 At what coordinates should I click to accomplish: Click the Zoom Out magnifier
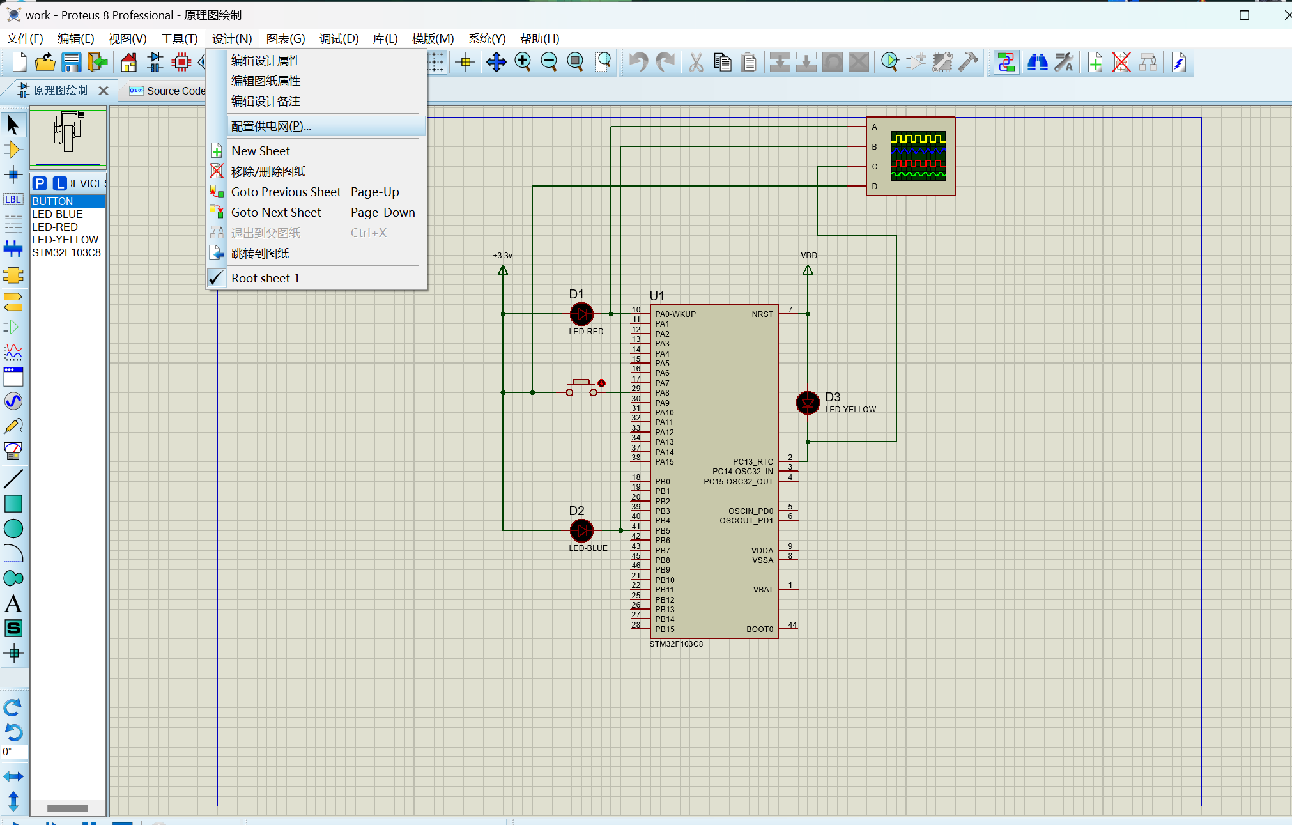click(x=549, y=62)
